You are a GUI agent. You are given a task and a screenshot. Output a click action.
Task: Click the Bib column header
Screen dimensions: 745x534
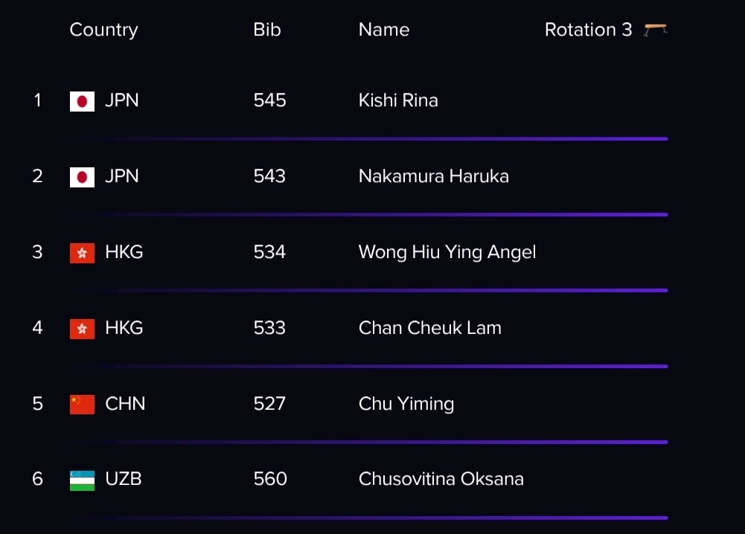(267, 30)
